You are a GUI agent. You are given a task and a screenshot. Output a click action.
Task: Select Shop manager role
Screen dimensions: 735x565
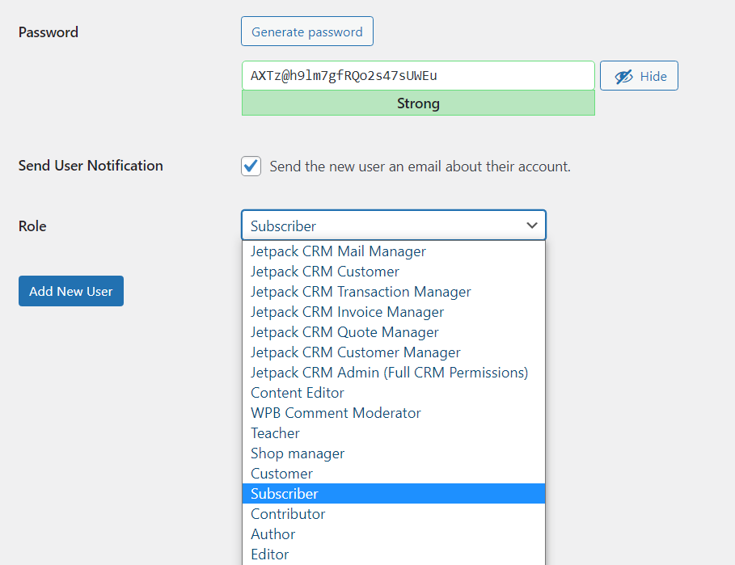pos(297,453)
